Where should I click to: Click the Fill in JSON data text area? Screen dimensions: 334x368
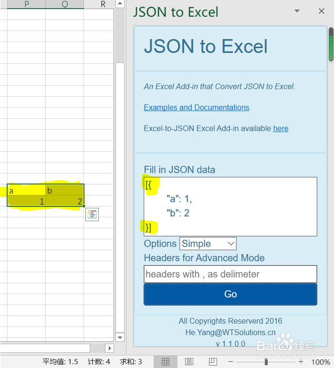pyautogui.click(x=230, y=206)
